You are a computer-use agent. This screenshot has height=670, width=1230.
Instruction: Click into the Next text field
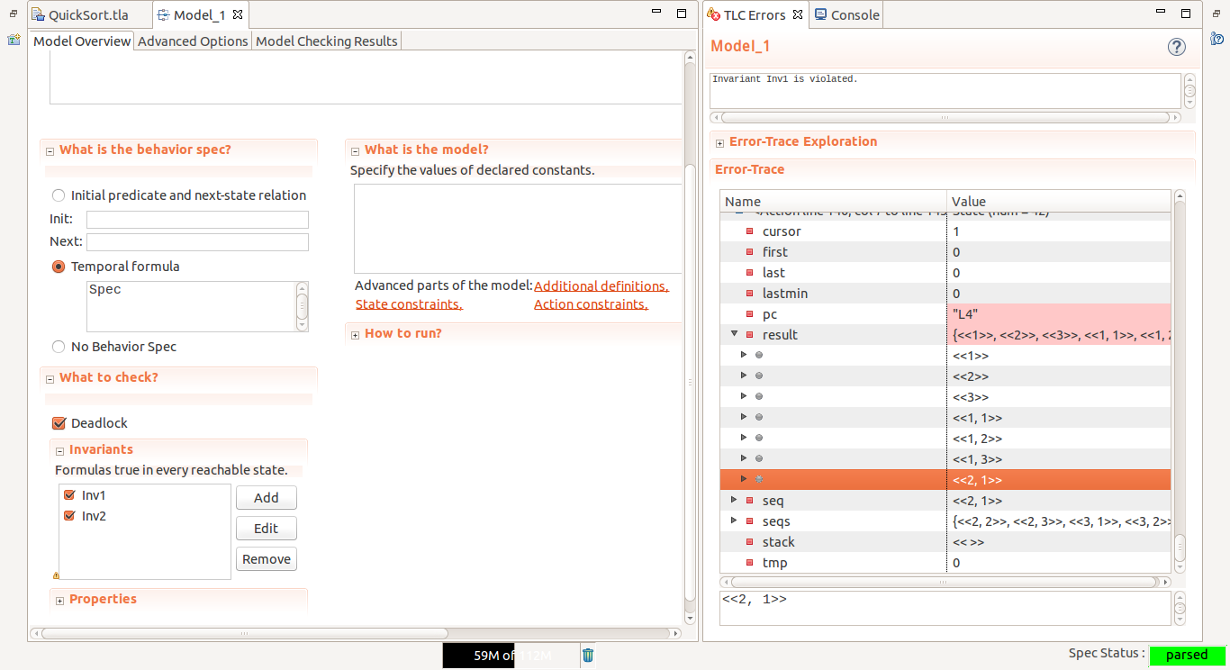197,242
